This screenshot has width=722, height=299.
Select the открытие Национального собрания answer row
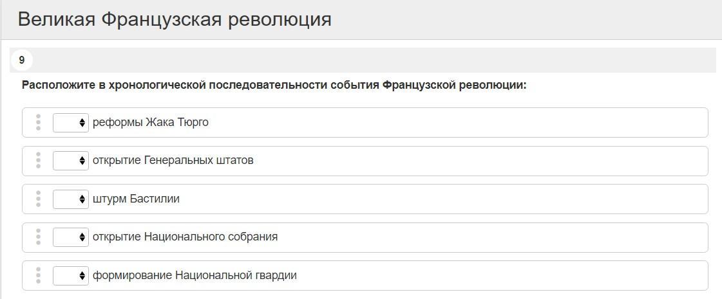[x=365, y=237]
